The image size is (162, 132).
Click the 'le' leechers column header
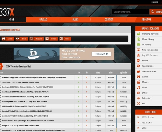(87, 73)
